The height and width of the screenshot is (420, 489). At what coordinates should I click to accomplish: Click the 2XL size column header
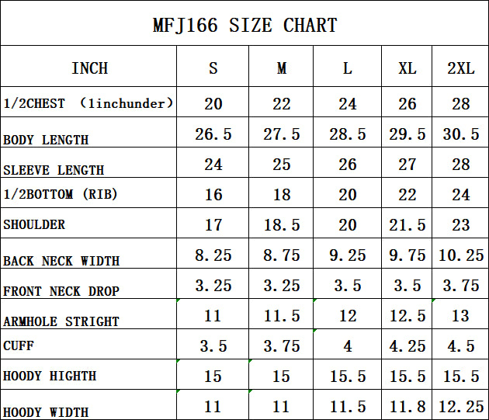[x=461, y=68]
